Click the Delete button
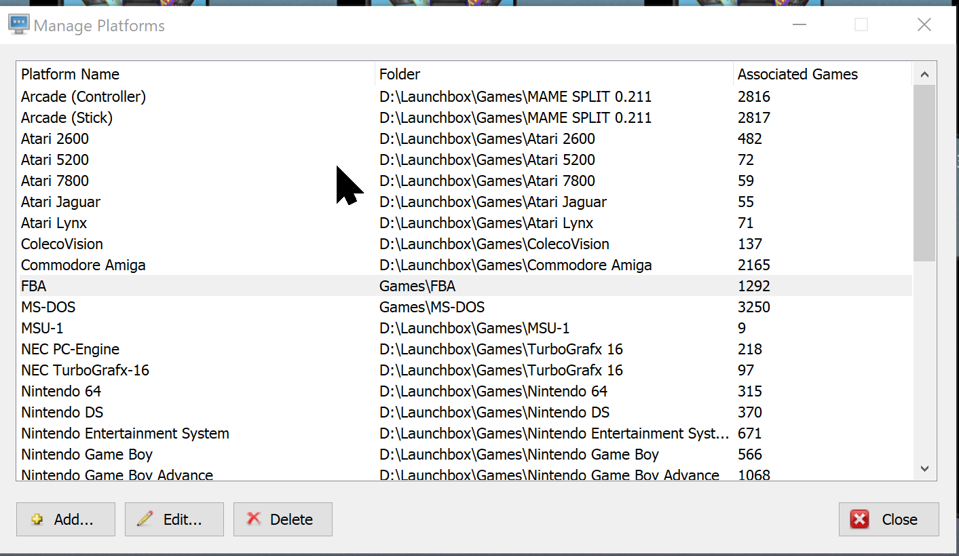Image resolution: width=959 pixels, height=556 pixels. (x=283, y=519)
